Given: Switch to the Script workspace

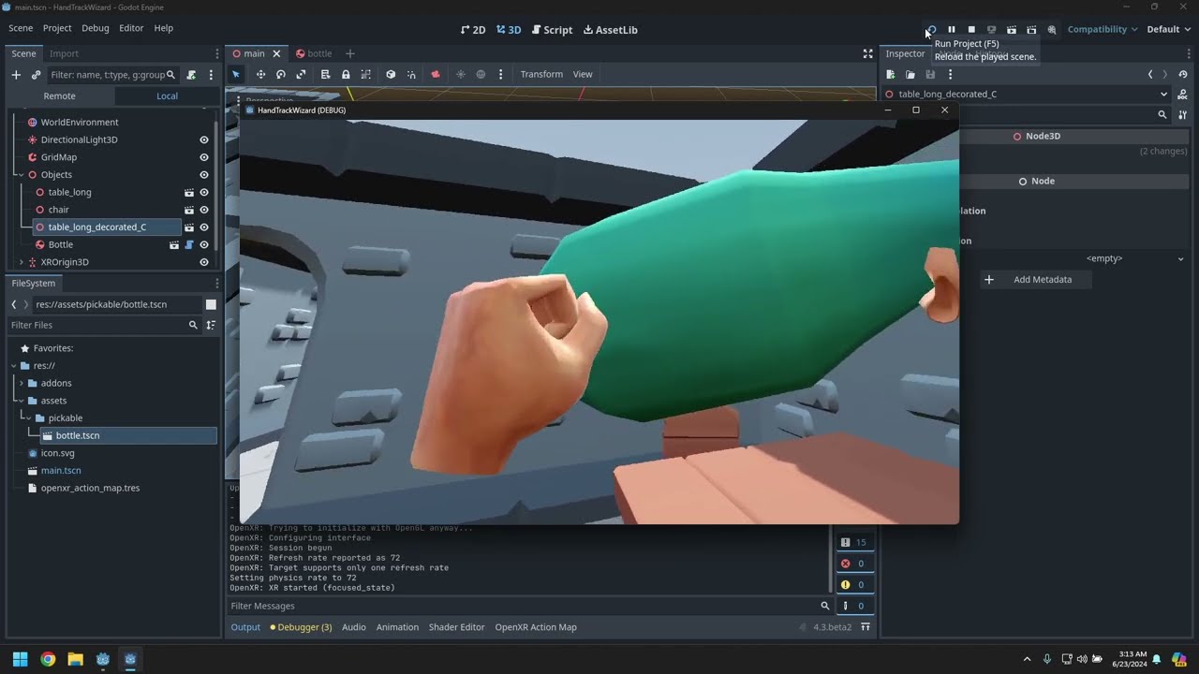Looking at the screenshot, I should click(x=552, y=30).
